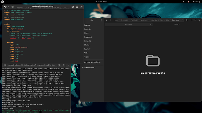Click the 'sdk: org.freedesktop.Sdk' line
The height and width of the screenshot is (113, 202).
(x=14, y=17)
